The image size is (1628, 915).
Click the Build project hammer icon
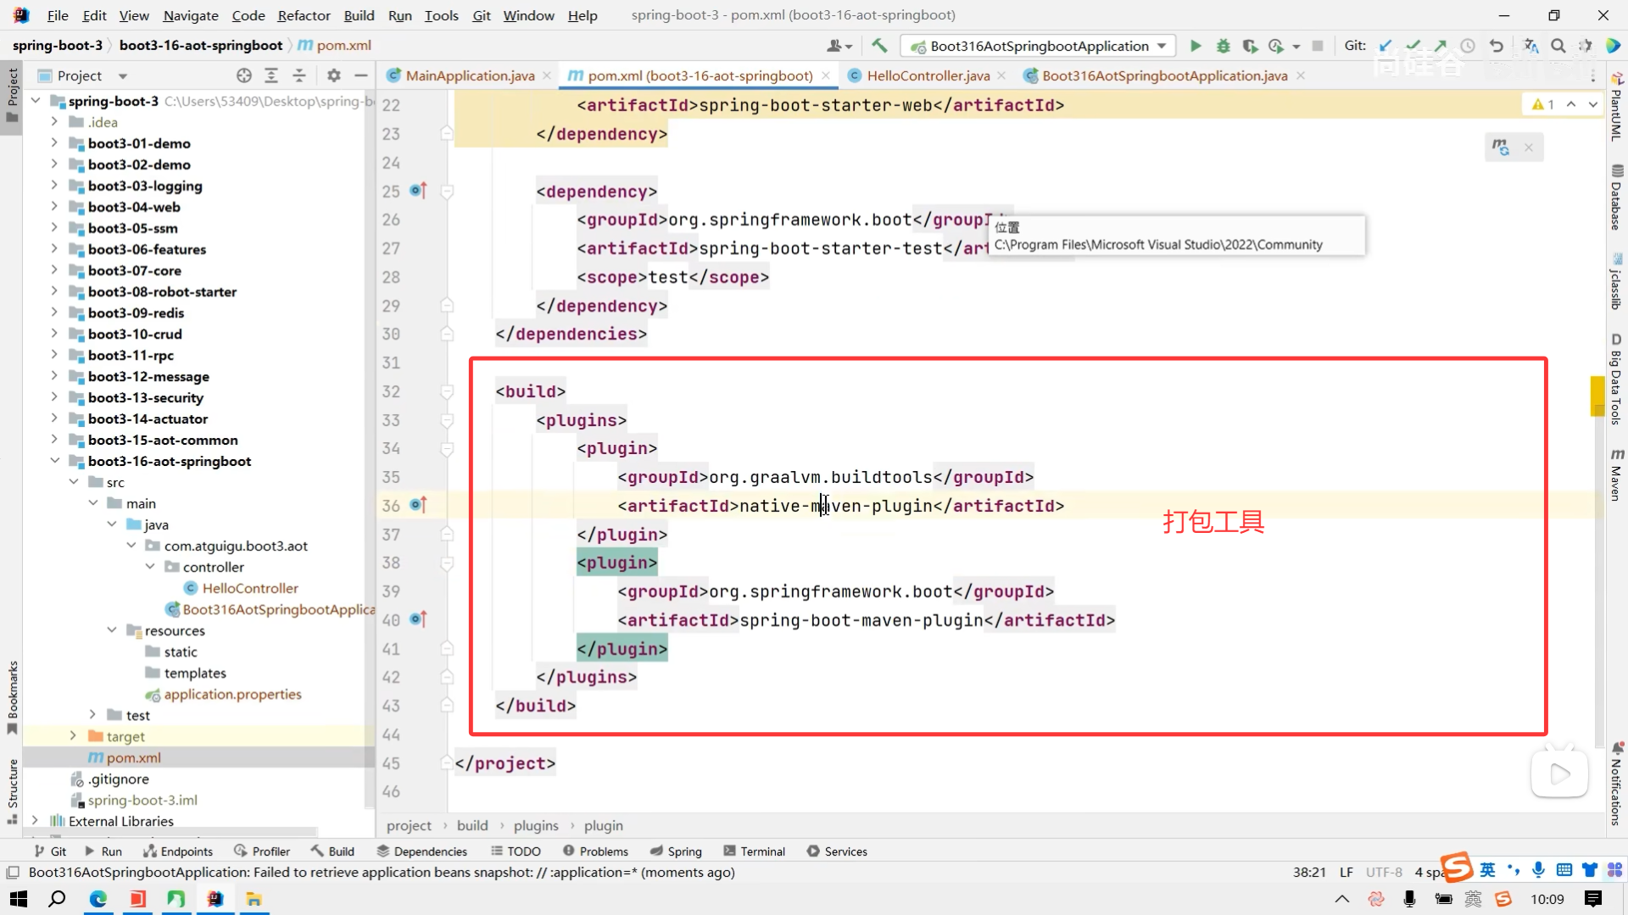[879, 46]
